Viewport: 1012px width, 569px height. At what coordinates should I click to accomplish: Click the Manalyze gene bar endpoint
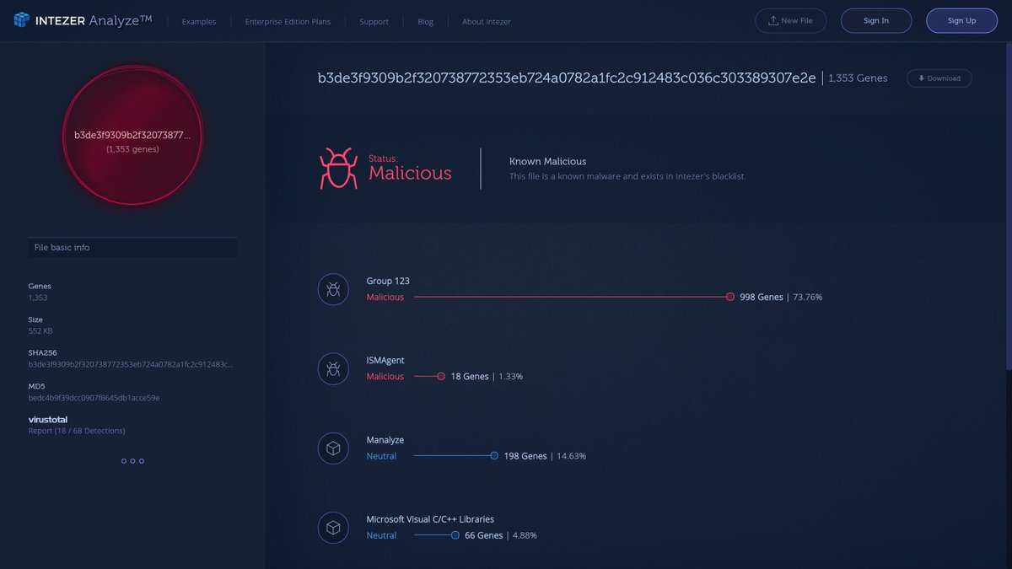point(494,456)
